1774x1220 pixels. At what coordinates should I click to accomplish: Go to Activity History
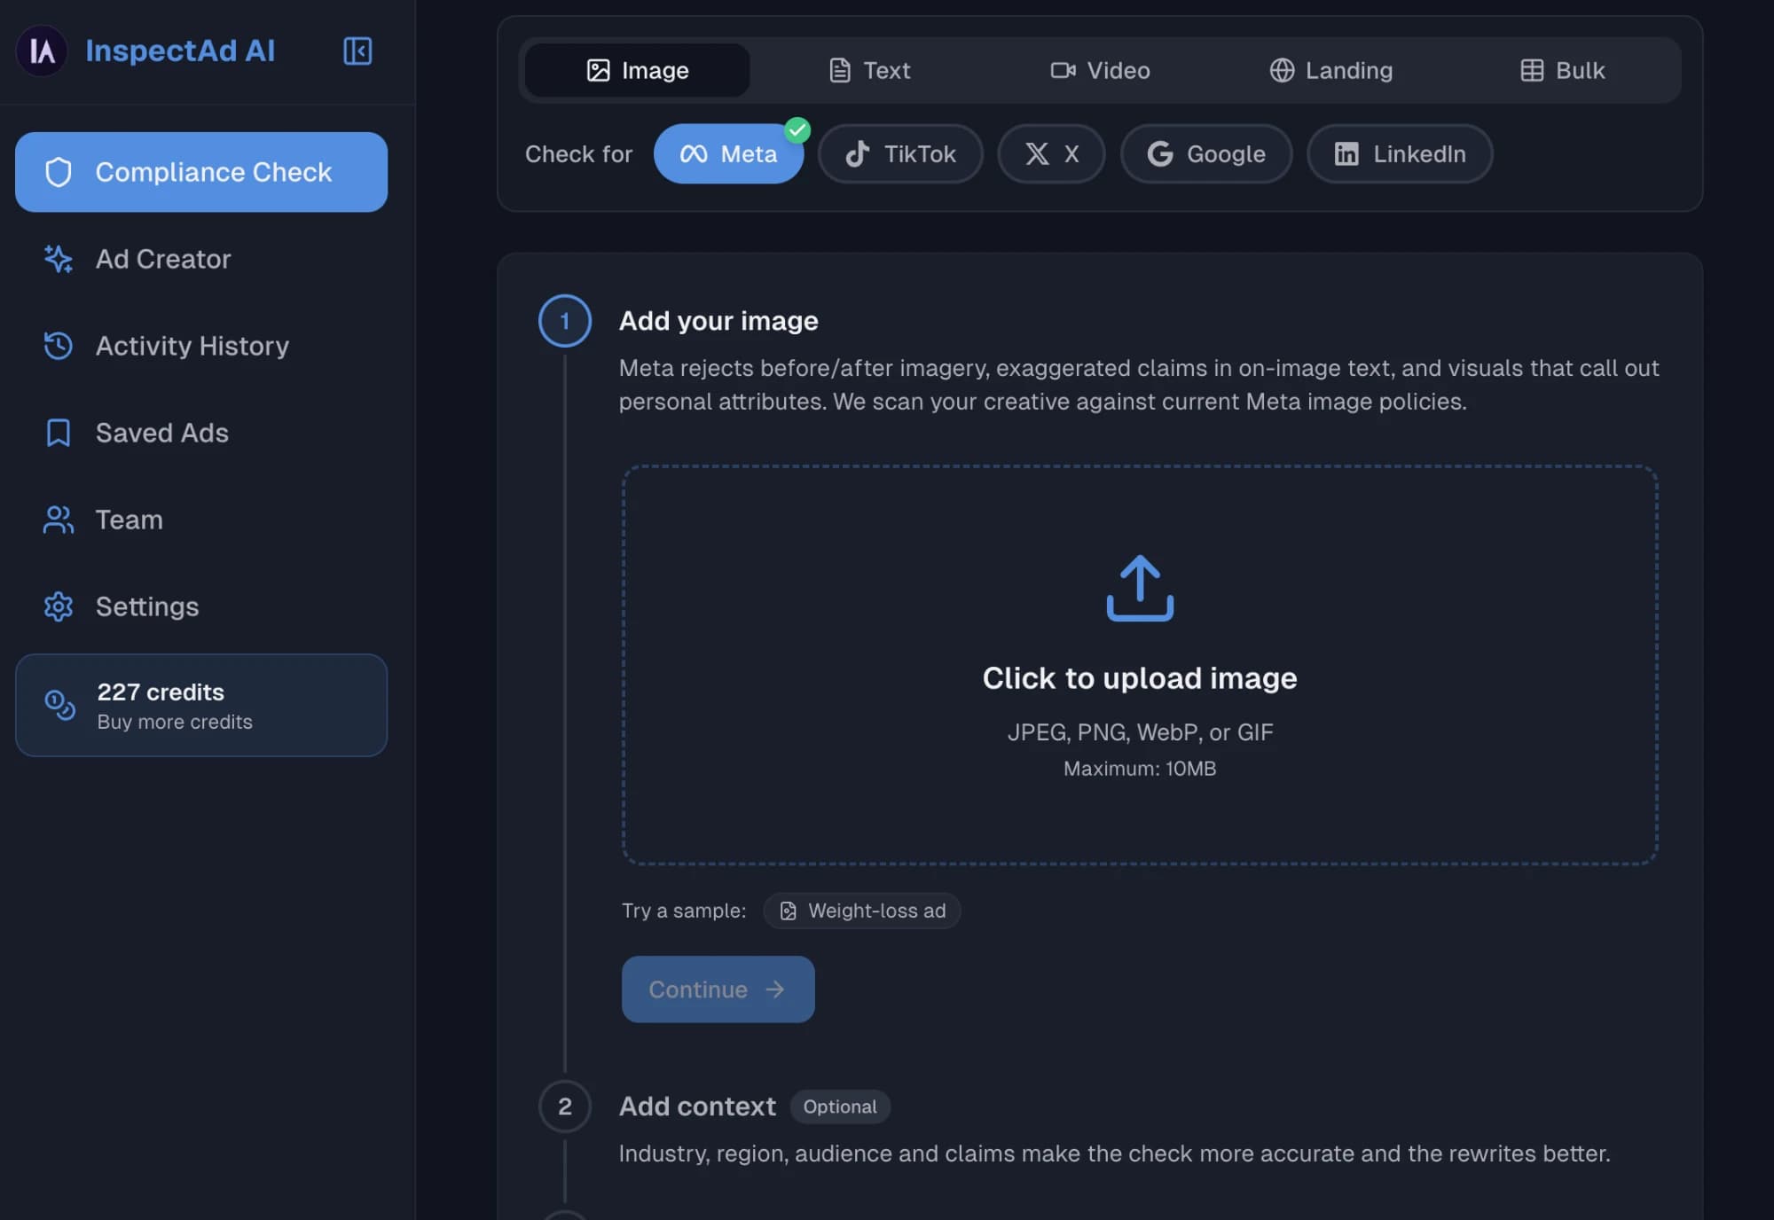[201, 346]
